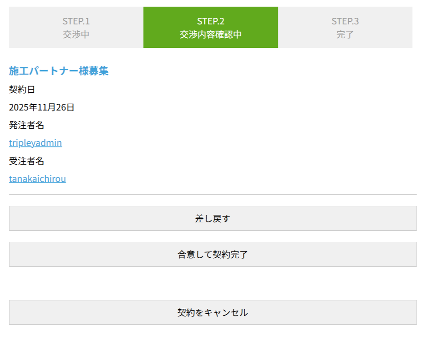
Task: Click the '交渉中' step caption
Action: tap(76, 34)
